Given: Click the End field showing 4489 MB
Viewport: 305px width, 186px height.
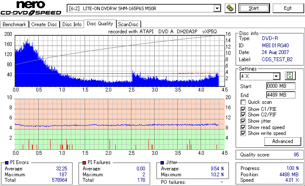Looking at the screenshot, I should pos(281,95).
